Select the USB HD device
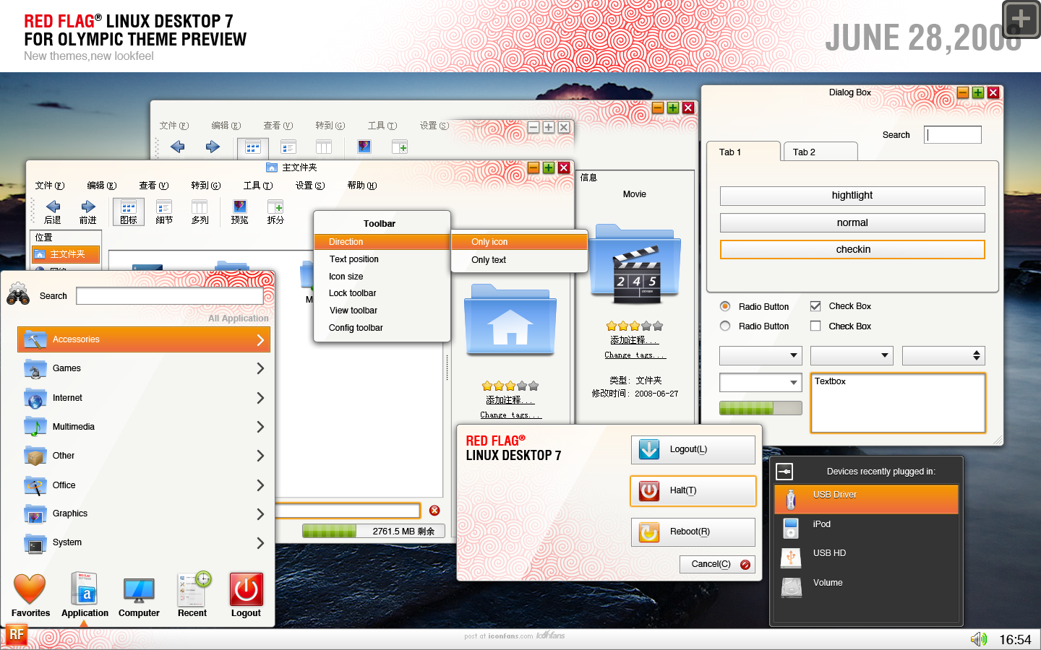1041x650 pixels. pyautogui.click(x=866, y=557)
